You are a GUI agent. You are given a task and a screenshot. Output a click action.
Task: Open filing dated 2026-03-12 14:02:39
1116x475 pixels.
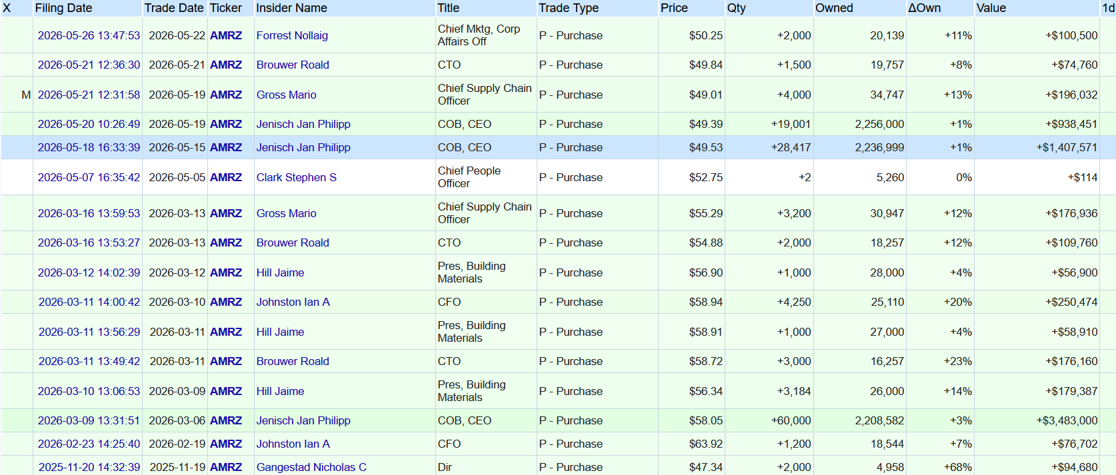89,272
